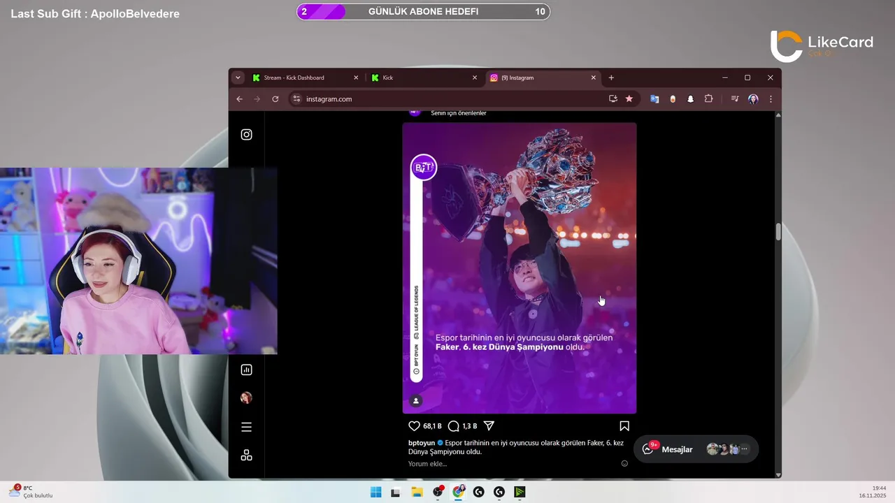Screen dimensions: 895x503
Task: Open the Chrome profile avatar
Action: pyautogui.click(x=753, y=99)
